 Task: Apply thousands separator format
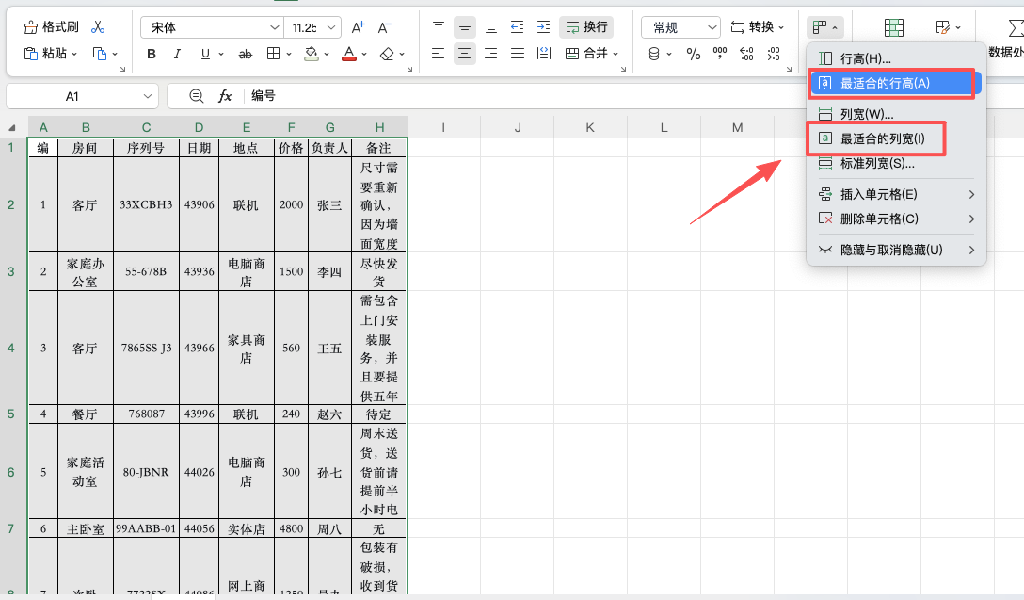click(720, 55)
